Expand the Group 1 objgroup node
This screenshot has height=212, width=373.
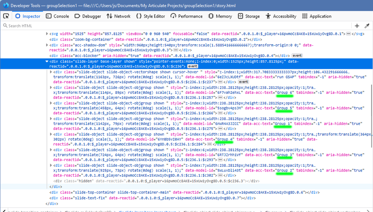coord(51,119)
